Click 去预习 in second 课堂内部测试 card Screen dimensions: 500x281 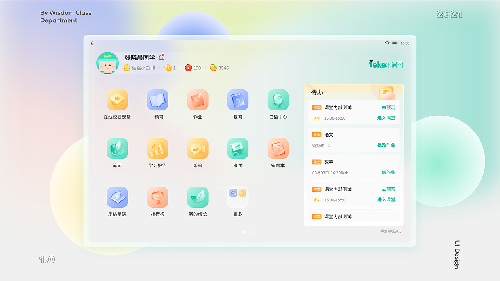click(x=389, y=189)
